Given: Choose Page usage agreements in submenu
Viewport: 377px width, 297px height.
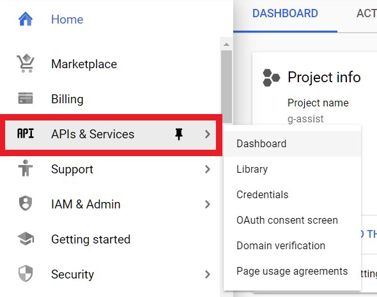Looking at the screenshot, I should coord(292,271).
